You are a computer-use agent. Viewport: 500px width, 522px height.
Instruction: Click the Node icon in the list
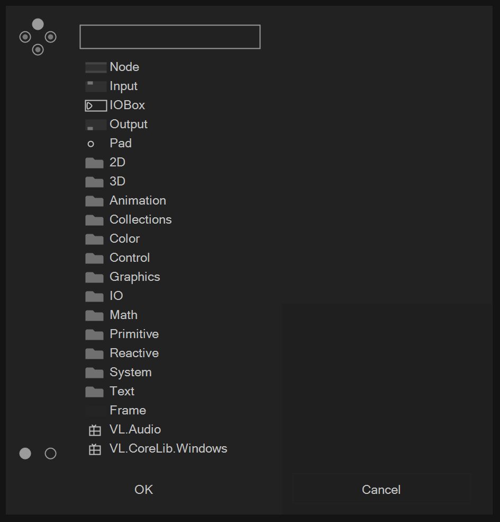tap(96, 67)
